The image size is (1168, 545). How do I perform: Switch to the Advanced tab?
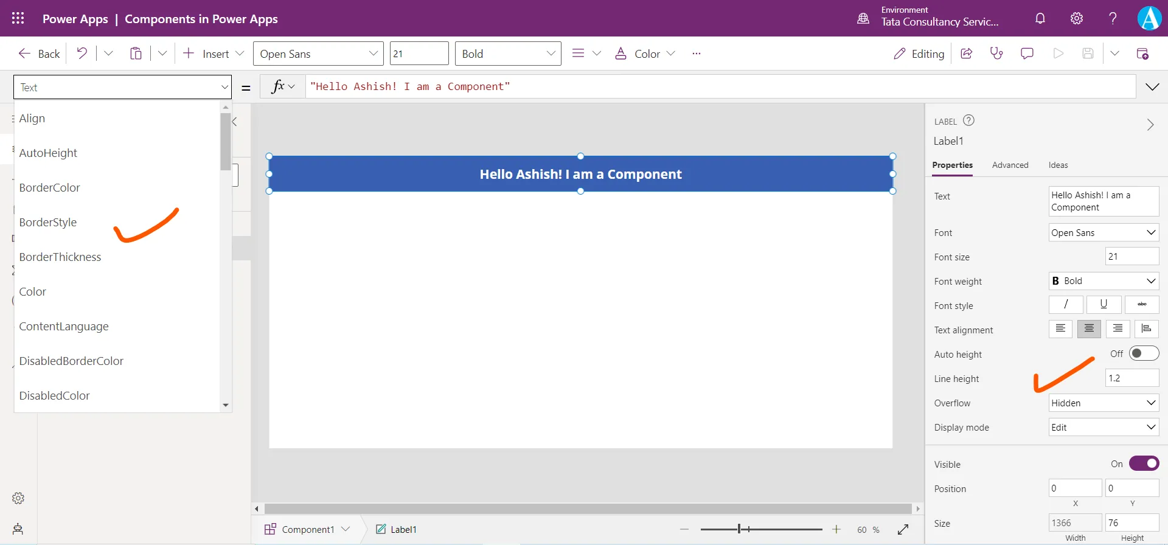(1010, 165)
